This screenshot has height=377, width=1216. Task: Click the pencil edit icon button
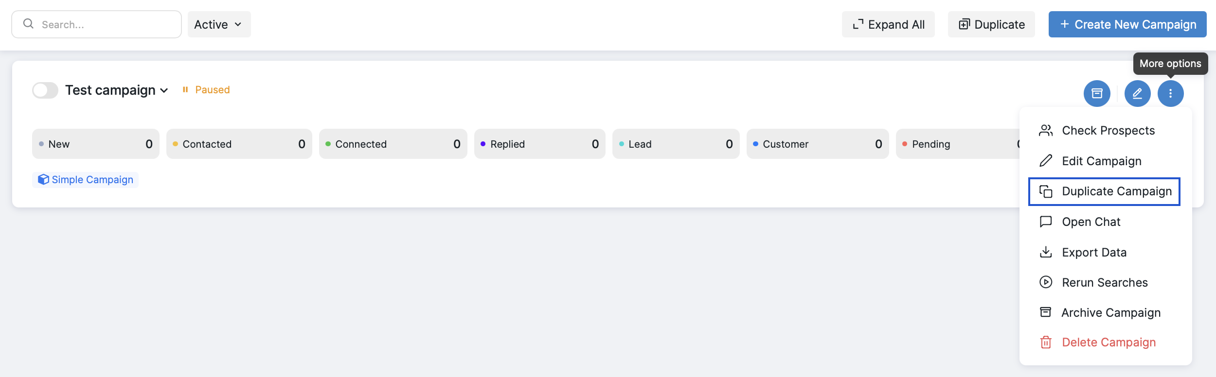(1137, 93)
